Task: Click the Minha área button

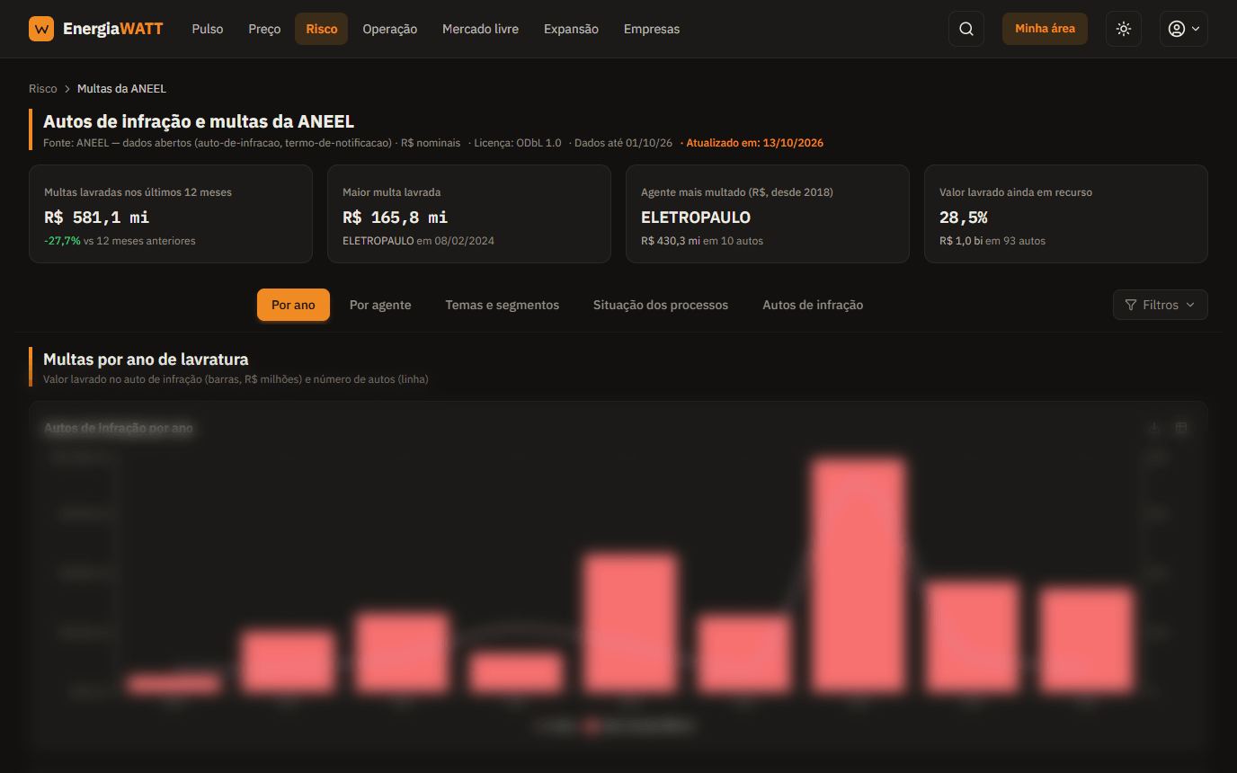Action: [x=1045, y=29]
